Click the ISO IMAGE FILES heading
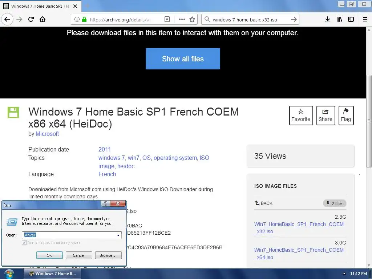 (275, 186)
